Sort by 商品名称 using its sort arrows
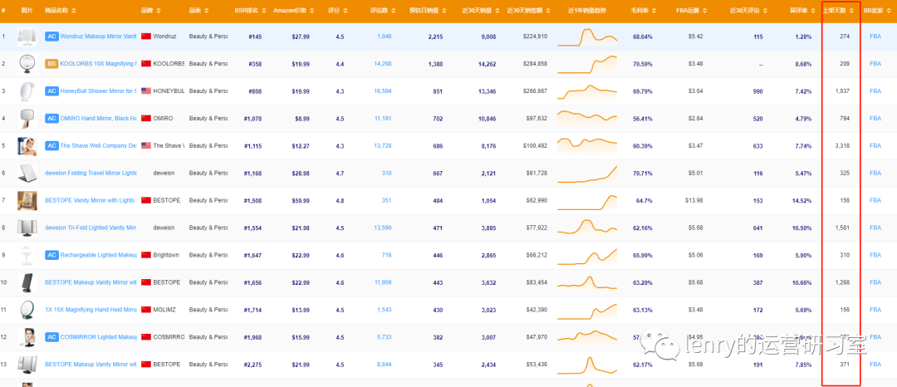Viewport: 897px width, 387px height. coord(74,11)
